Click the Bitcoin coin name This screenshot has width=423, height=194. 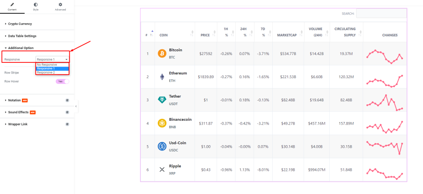[x=176, y=50]
